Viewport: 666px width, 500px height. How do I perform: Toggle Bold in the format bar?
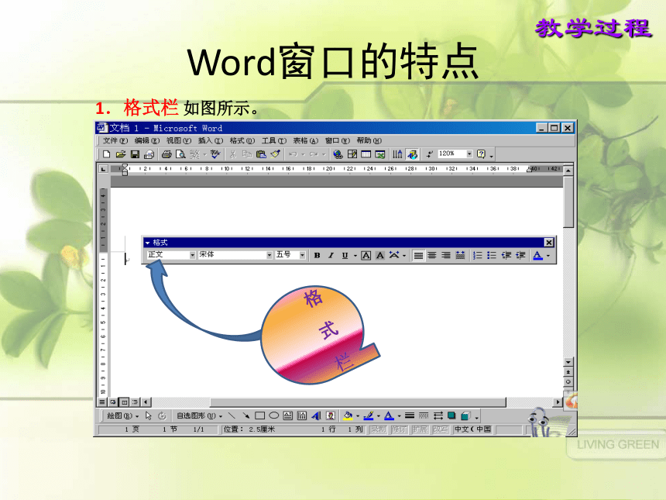(x=317, y=255)
